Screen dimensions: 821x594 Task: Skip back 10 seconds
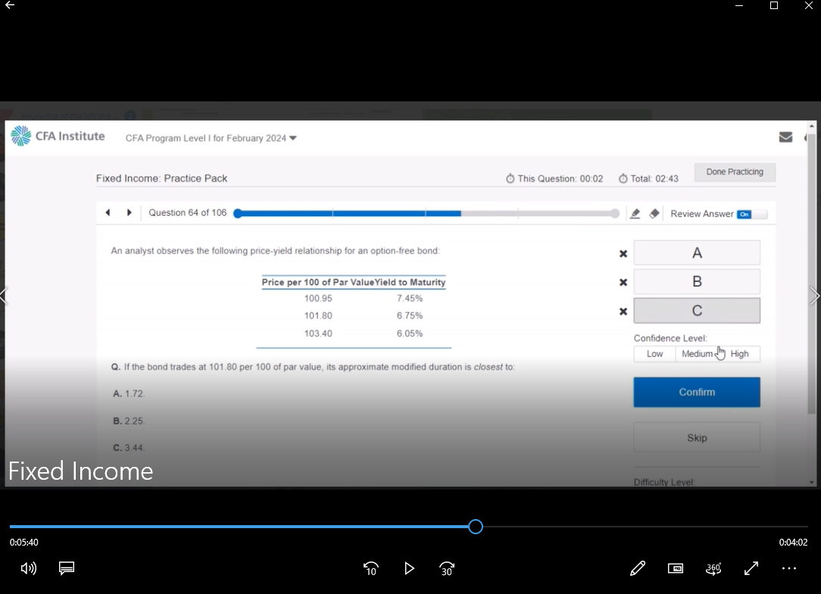[x=371, y=568]
